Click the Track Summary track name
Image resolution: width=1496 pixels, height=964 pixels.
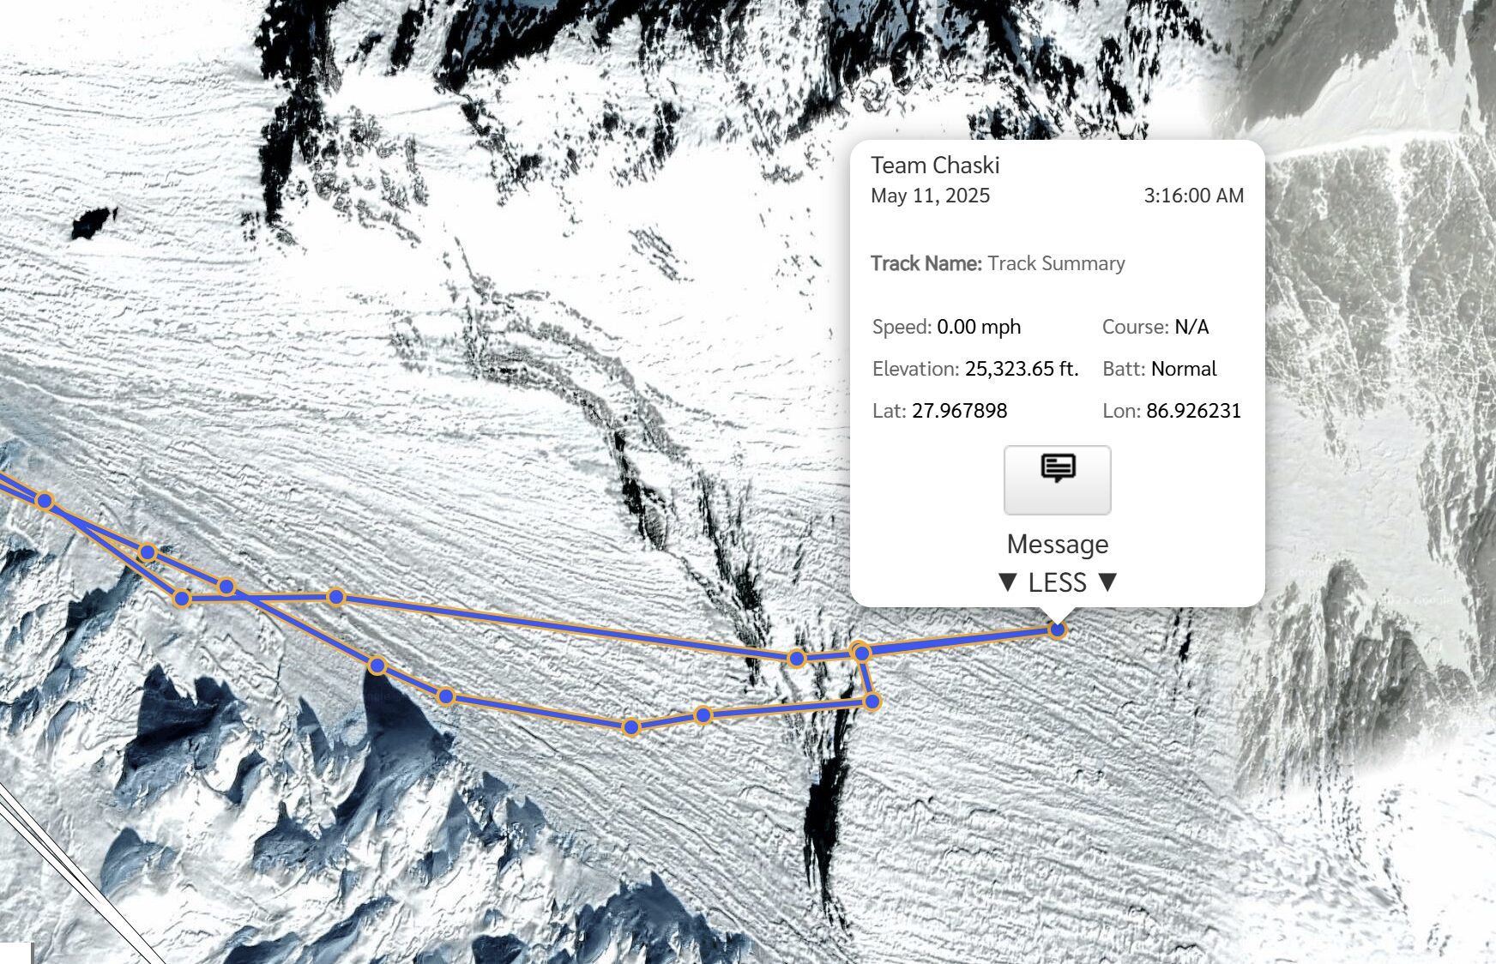click(x=1056, y=263)
